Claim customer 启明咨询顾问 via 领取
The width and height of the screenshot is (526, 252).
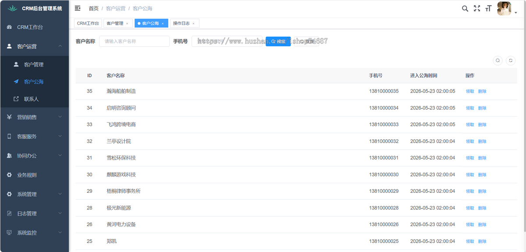point(470,108)
